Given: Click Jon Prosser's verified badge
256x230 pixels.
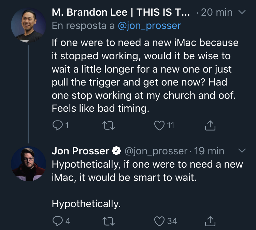Looking at the screenshot, I should click(x=116, y=151).
